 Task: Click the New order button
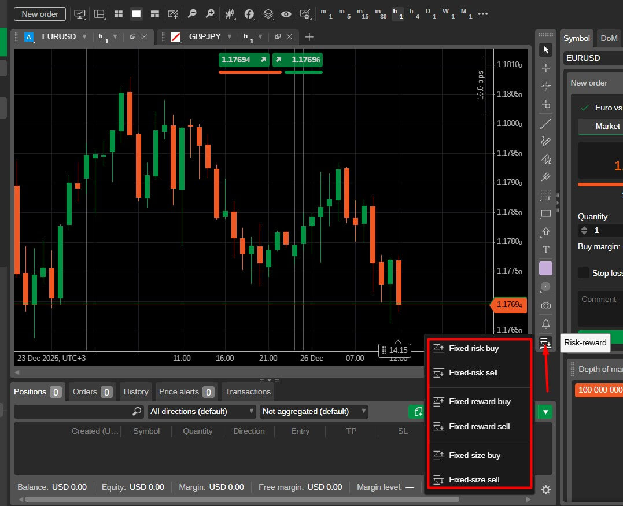40,14
